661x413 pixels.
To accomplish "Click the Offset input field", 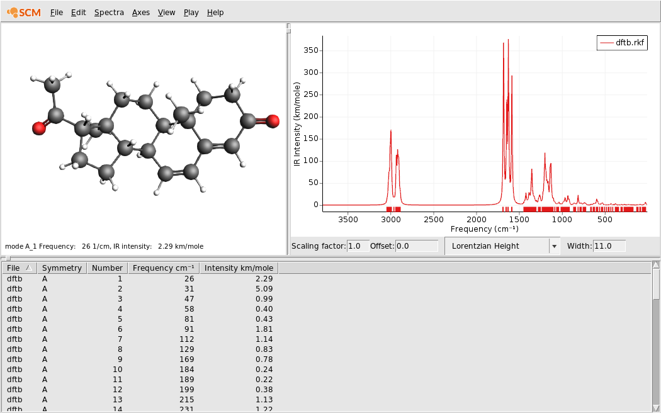I will coord(417,246).
